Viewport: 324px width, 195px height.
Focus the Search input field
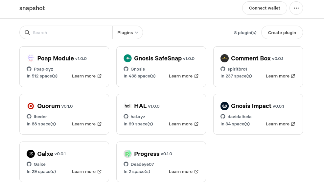(71, 32)
